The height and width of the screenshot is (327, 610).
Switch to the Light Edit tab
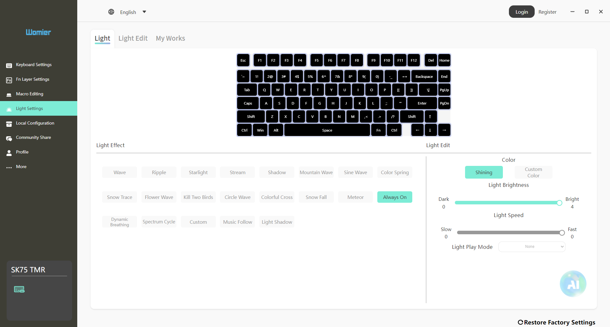click(133, 38)
